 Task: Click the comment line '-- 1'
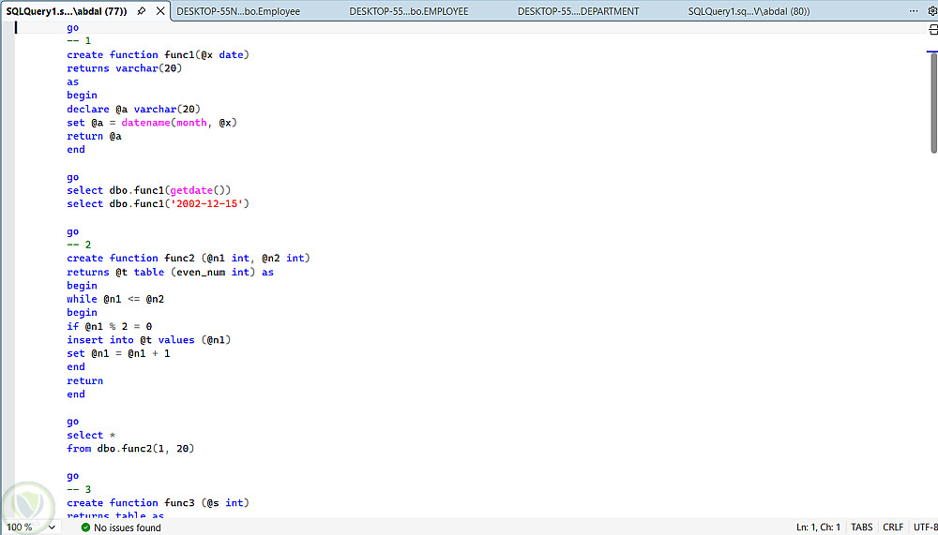pos(79,40)
